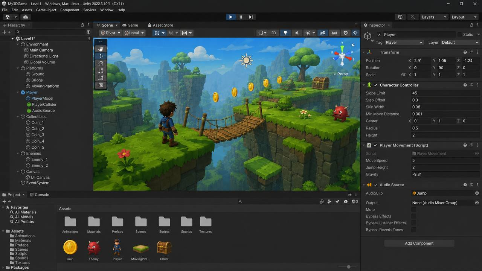Switch to the Game tab
The height and width of the screenshot is (271, 482).
(x=130, y=25)
